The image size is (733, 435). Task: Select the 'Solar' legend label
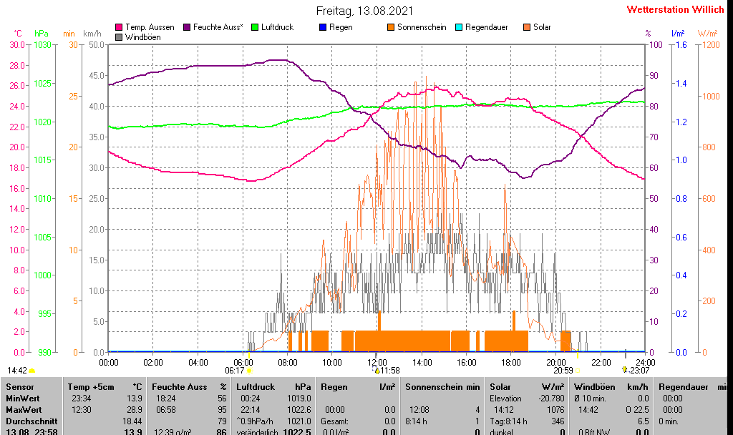(542, 28)
